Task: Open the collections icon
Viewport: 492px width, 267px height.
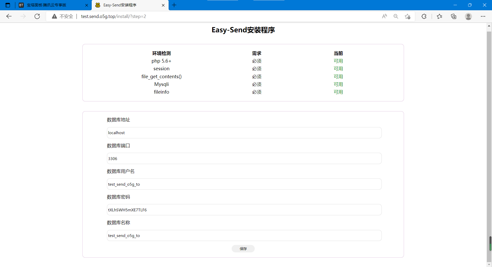Action: pos(454,16)
